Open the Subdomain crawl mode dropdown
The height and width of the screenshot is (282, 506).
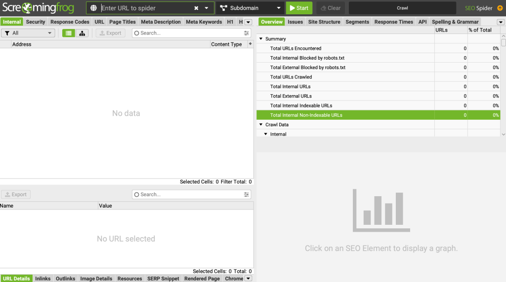point(250,8)
